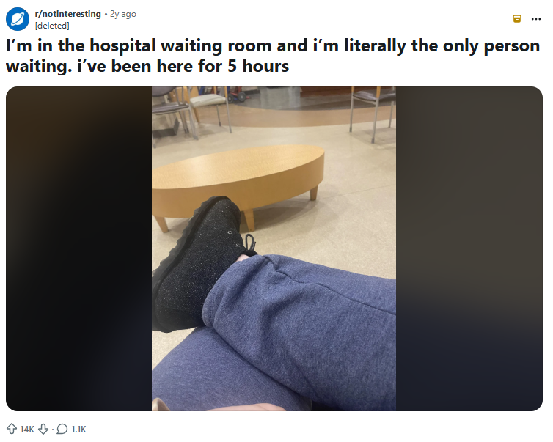Click the 1.1K comments count
The width and height of the screenshot is (553, 442).
point(78,430)
